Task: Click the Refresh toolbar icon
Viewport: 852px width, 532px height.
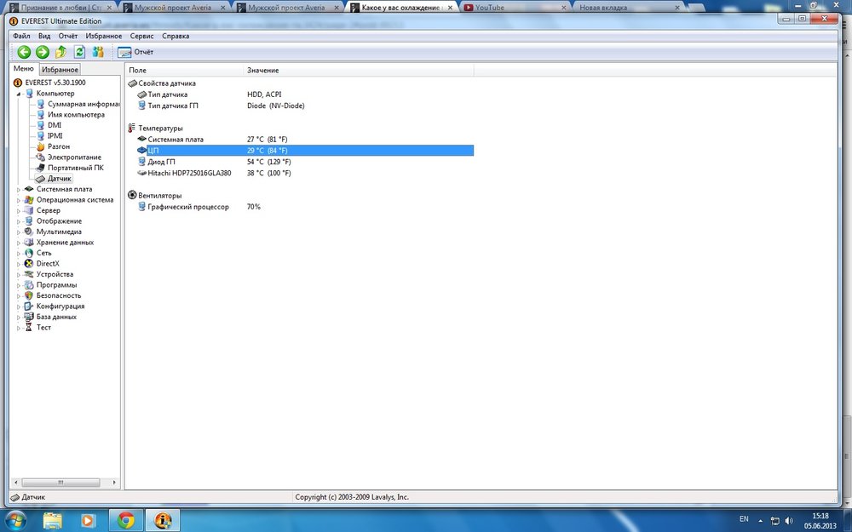Action: click(79, 52)
